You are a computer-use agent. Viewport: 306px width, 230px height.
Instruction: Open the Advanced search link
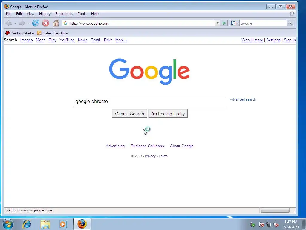point(243,99)
